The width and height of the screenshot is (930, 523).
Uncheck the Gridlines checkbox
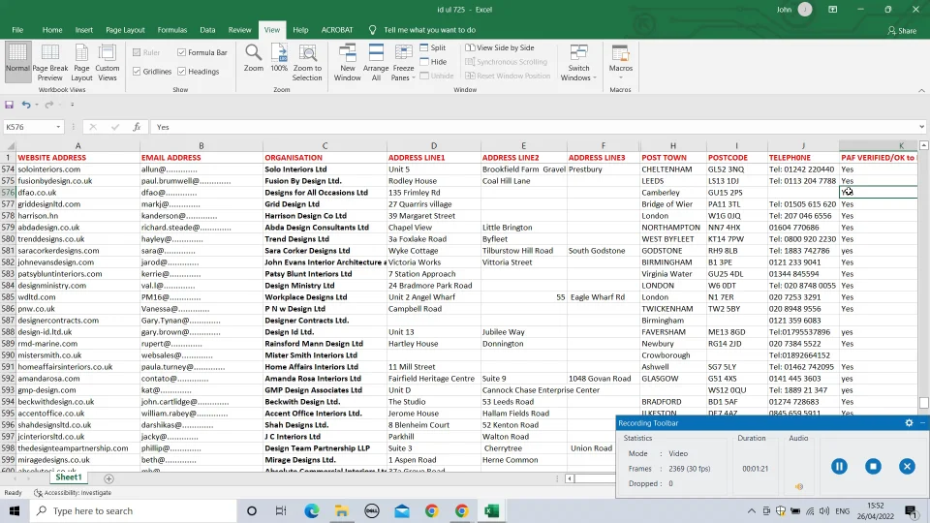point(137,72)
